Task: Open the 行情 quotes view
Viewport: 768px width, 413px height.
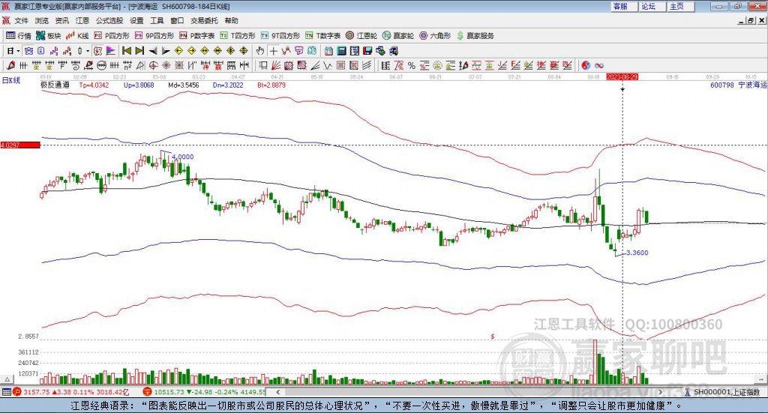Action: coord(19,36)
